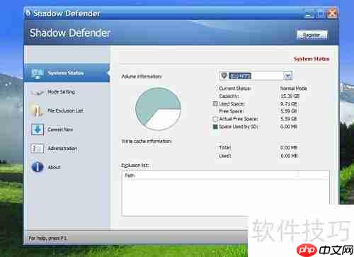The height and width of the screenshot is (257, 354).
Task: Click the Used Space value 9.71 GB
Action: tap(289, 104)
